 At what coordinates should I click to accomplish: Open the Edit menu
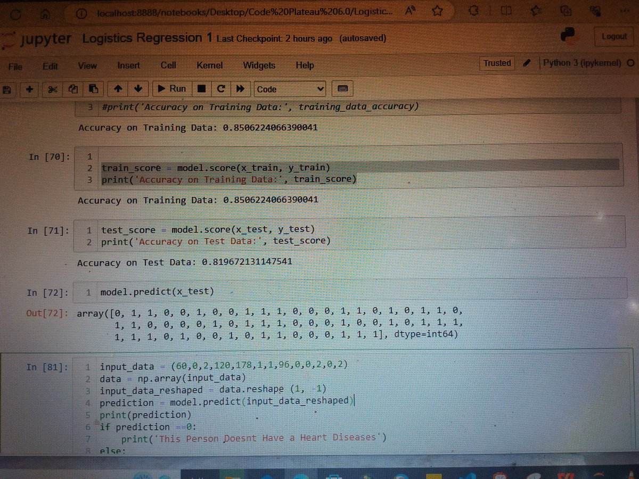(51, 66)
